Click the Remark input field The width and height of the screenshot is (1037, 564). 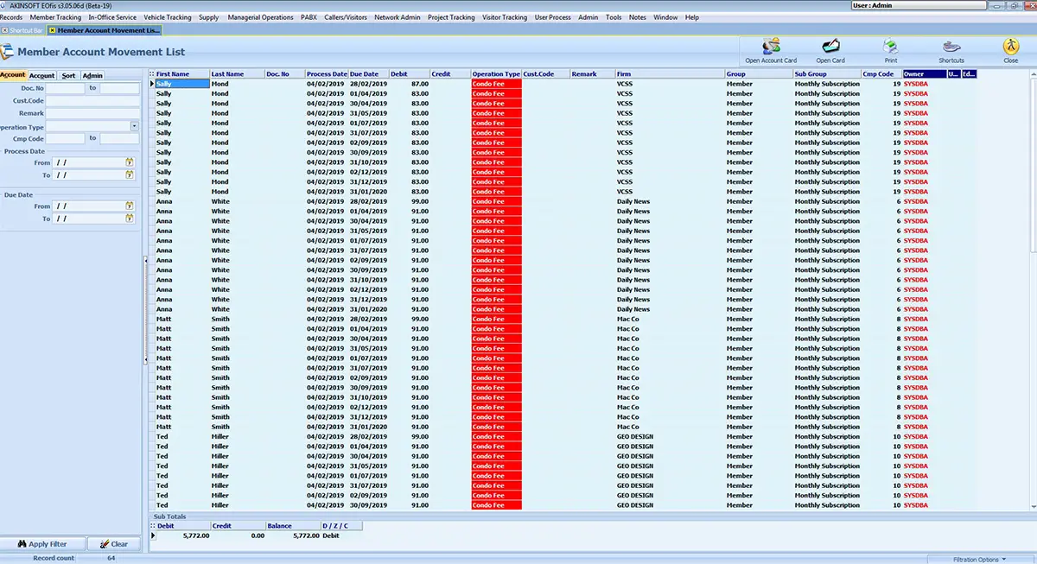[93, 114]
